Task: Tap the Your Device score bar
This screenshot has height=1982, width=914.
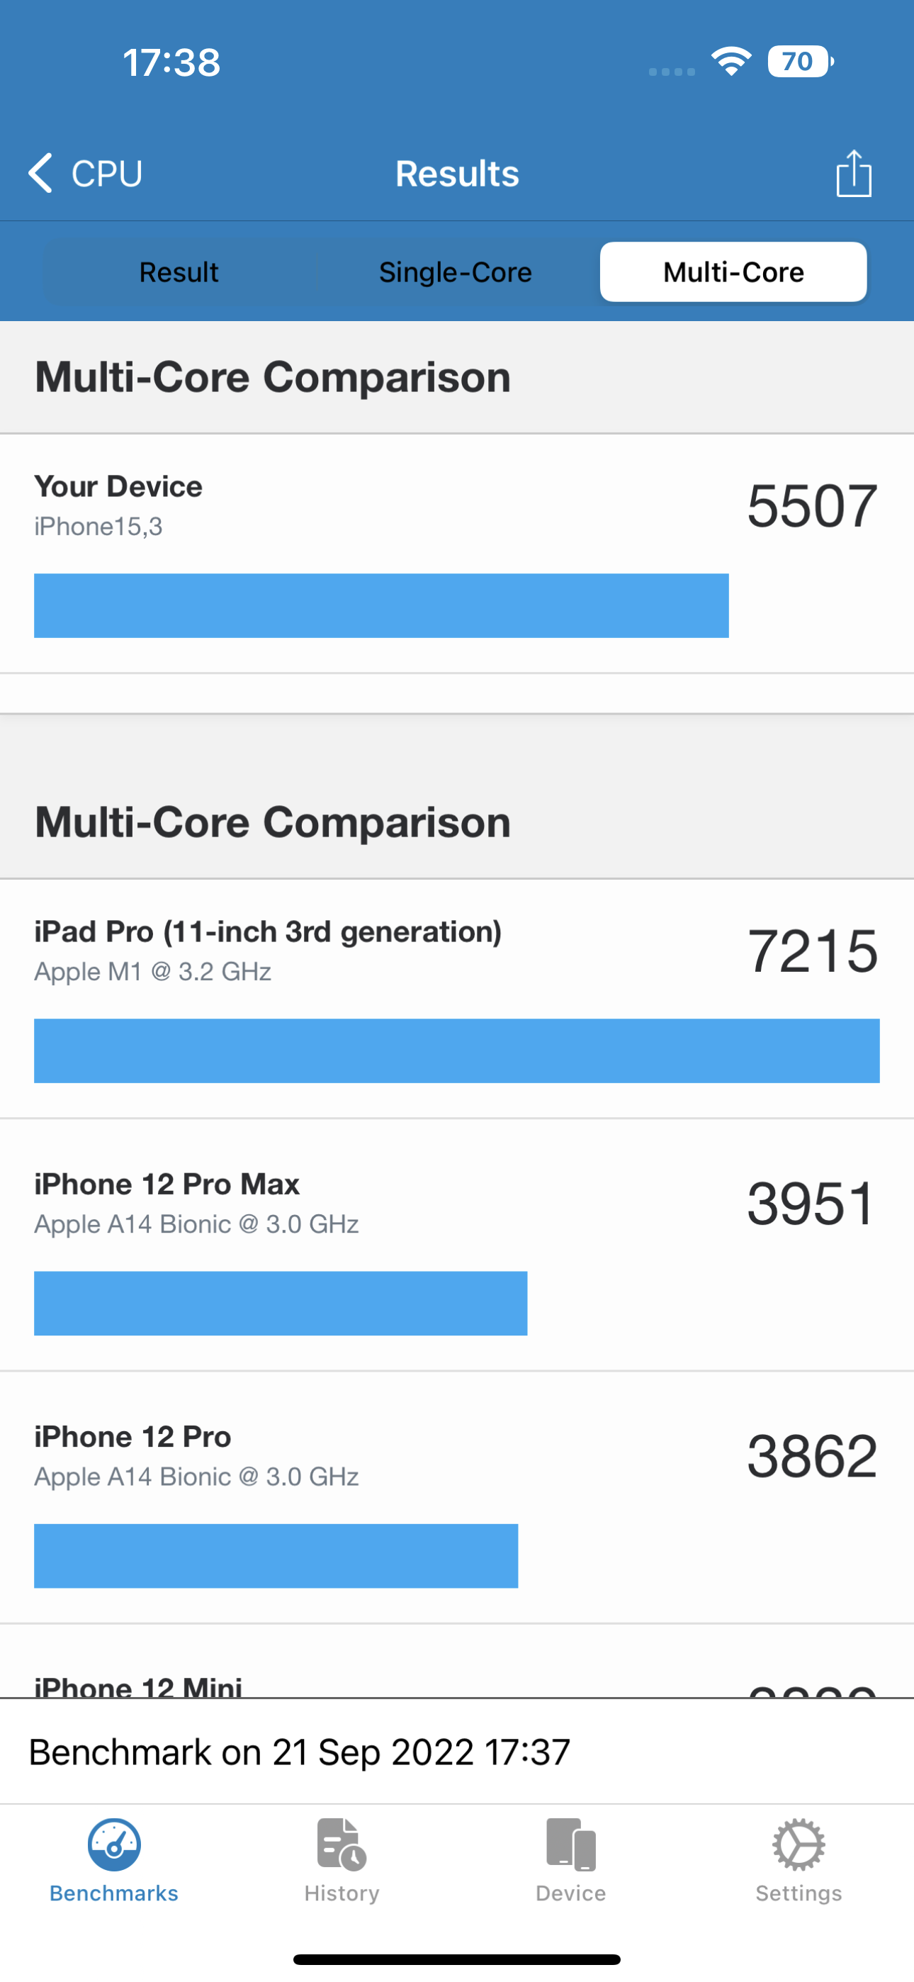Action: [381, 605]
